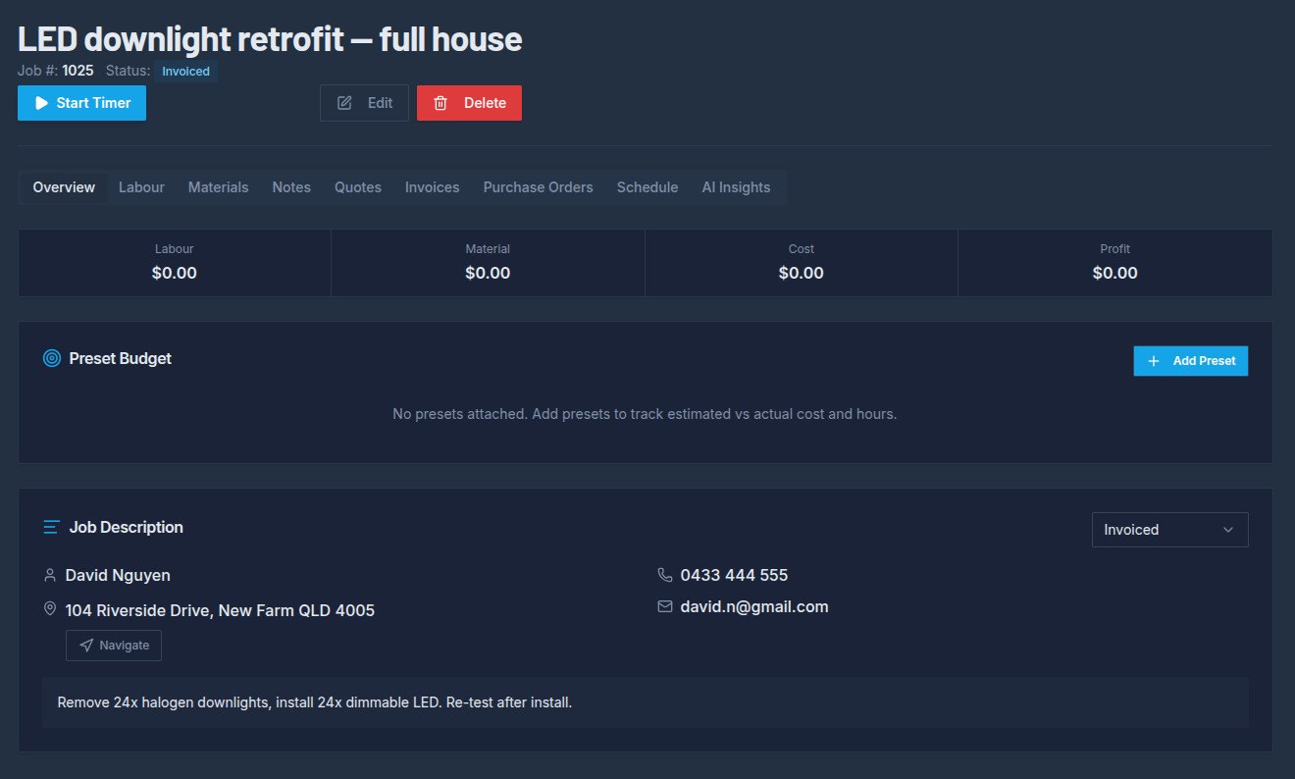Click the location pin icon beside address
This screenshot has height=779, width=1295.
point(50,609)
